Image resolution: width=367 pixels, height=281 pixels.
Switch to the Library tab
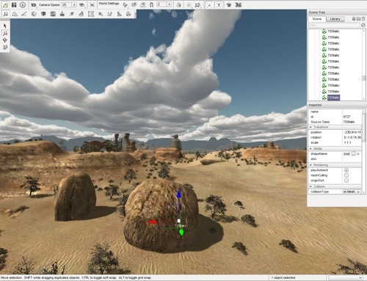pyautogui.click(x=335, y=19)
